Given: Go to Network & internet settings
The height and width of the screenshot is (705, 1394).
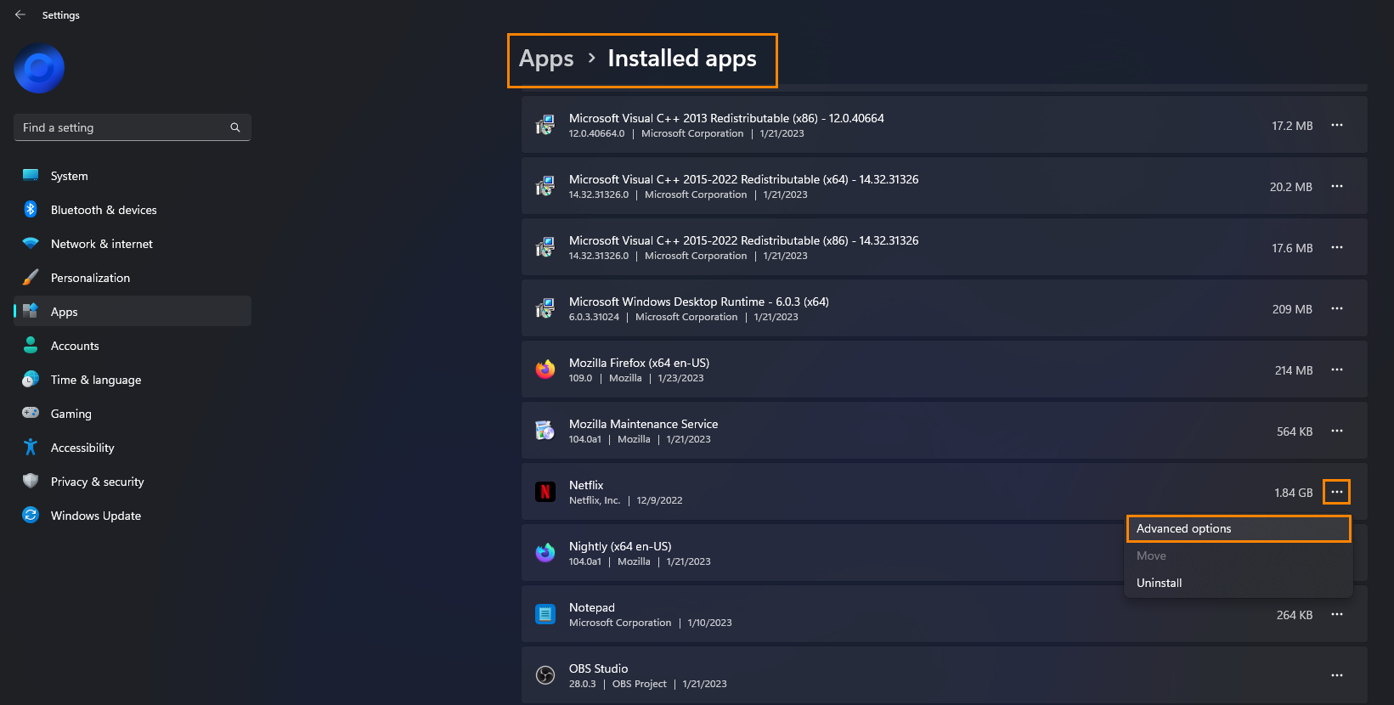Looking at the screenshot, I should click(x=133, y=244).
